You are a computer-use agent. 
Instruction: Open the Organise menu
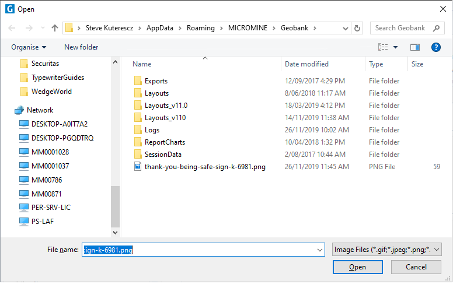point(29,47)
